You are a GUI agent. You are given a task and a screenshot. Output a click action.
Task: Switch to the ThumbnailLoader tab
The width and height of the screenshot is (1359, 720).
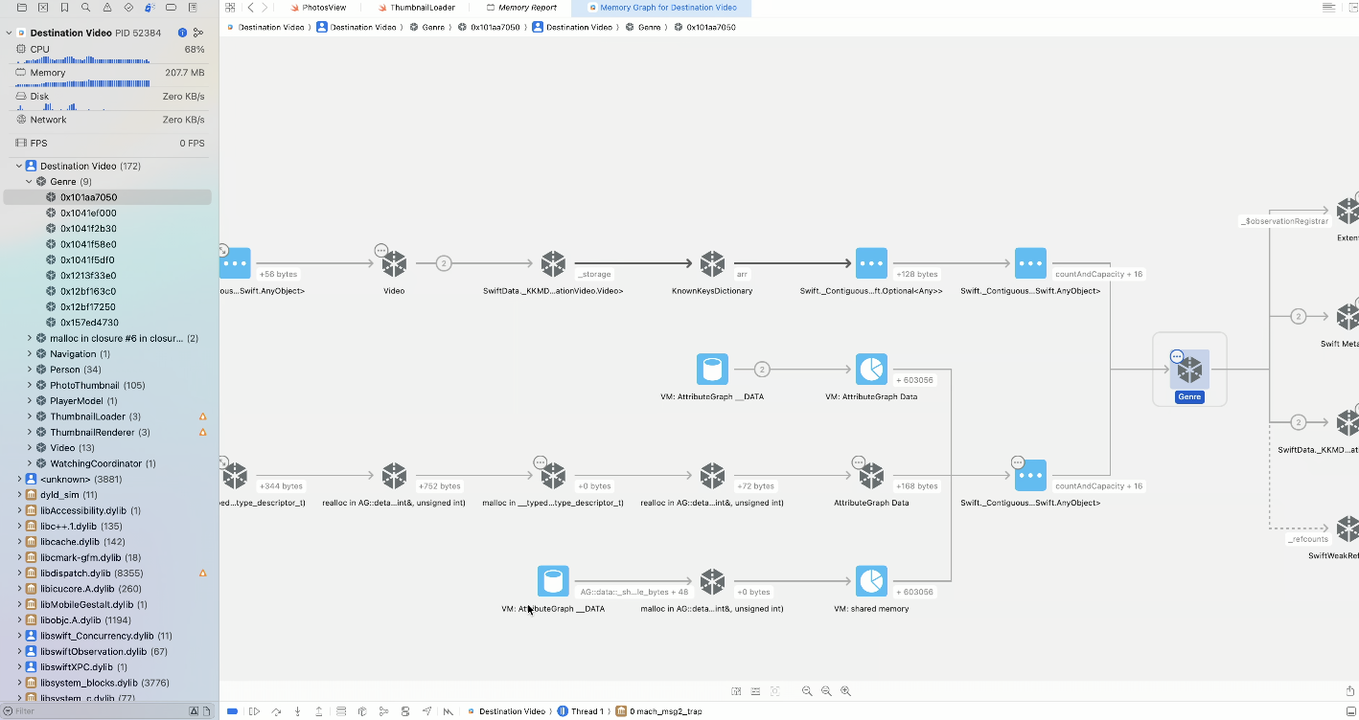point(416,8)
